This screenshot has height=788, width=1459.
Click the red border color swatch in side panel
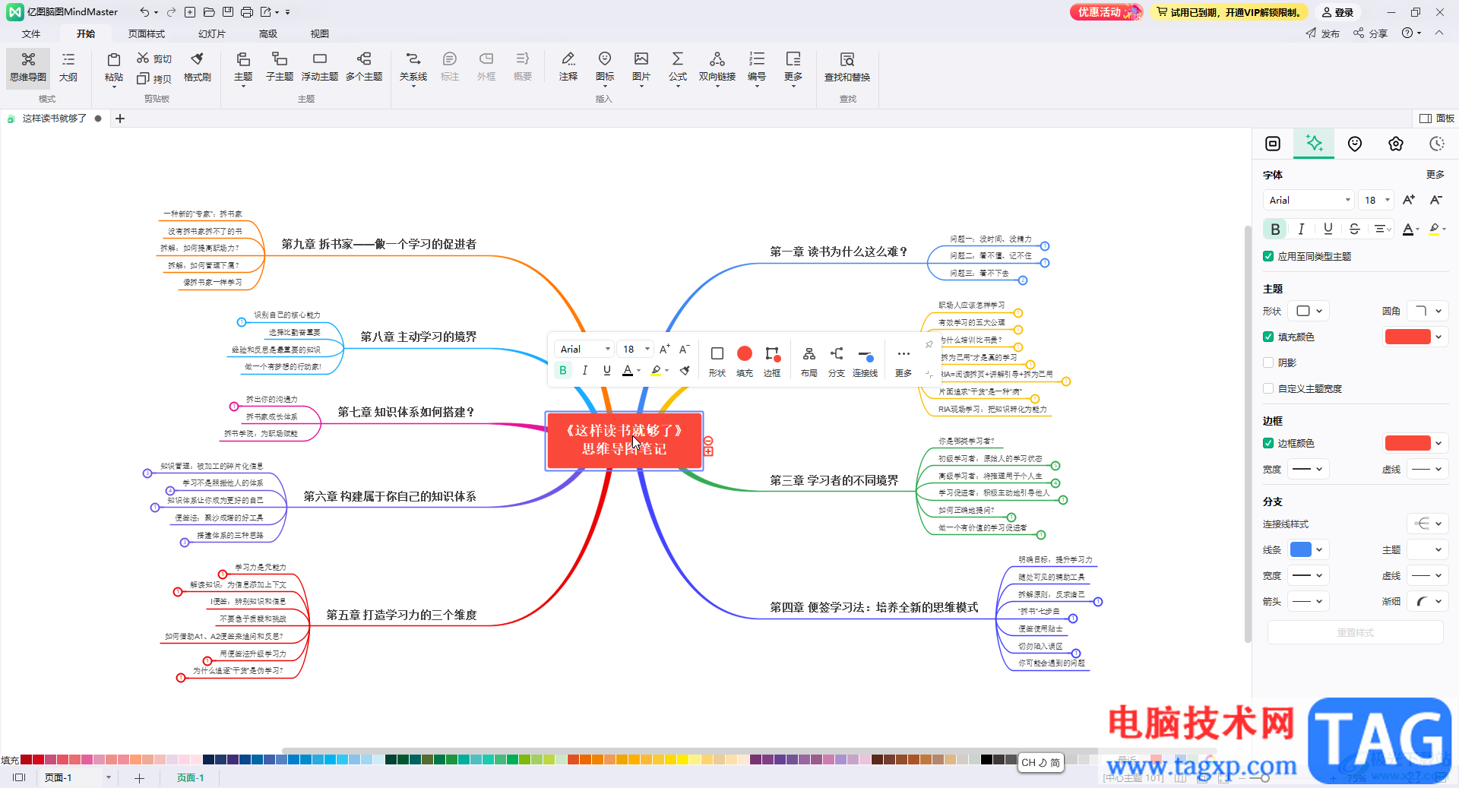(1408, 443)
